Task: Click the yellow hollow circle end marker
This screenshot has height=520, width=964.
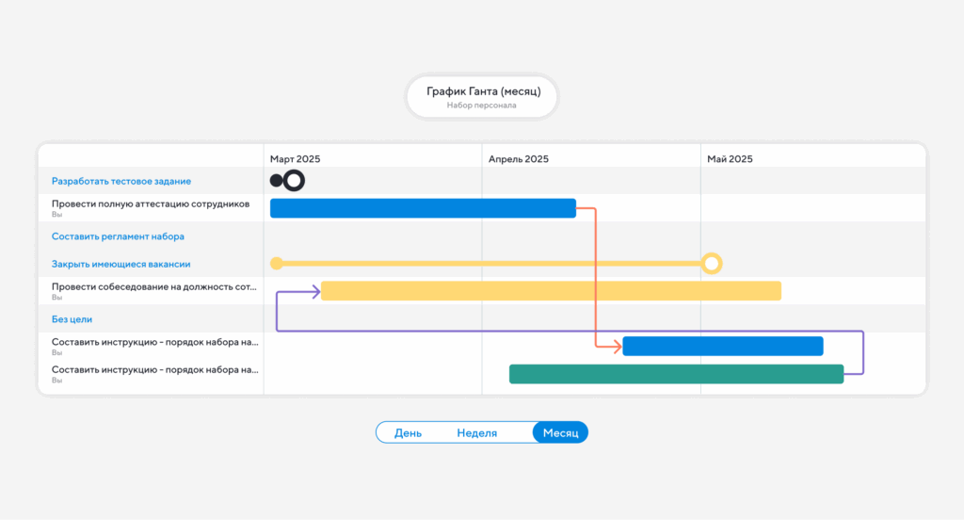Action: [712, 263]
